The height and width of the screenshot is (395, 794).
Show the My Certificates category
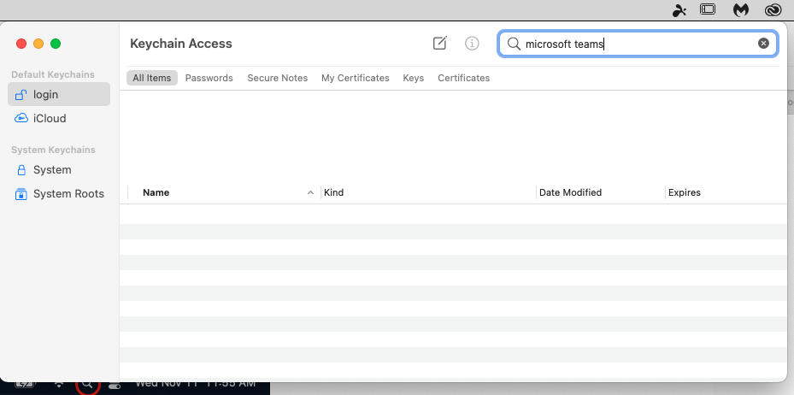[355, 78]
